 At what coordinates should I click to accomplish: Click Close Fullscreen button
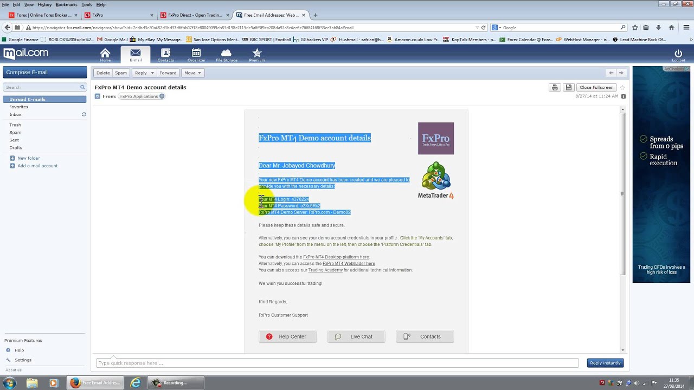click(x=596, y=87)
